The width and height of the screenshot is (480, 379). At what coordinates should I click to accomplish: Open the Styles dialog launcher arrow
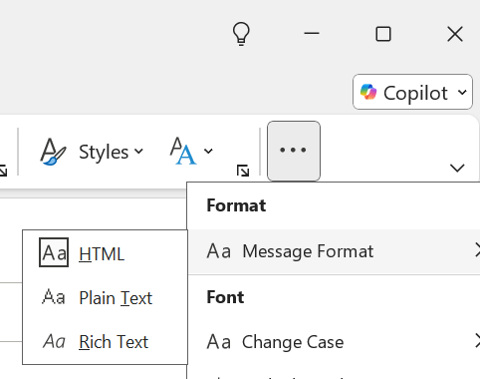click(x=243, y=171)
